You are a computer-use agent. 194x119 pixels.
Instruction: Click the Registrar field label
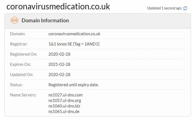(19, 44)
